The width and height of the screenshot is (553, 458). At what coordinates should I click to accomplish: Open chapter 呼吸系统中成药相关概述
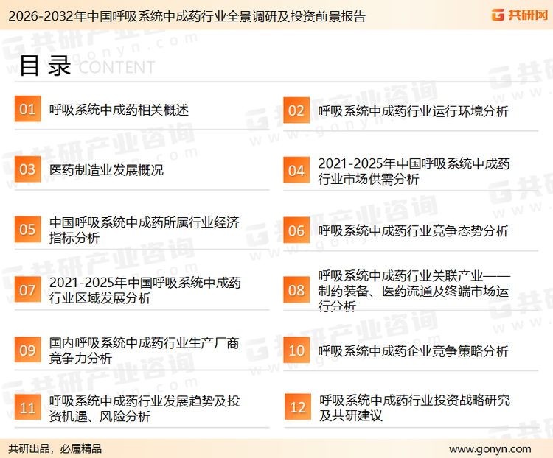click(119, 110)
